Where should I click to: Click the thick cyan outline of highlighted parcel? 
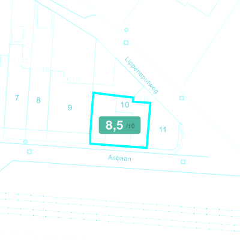pyautogui.click(x=91, y=118)
